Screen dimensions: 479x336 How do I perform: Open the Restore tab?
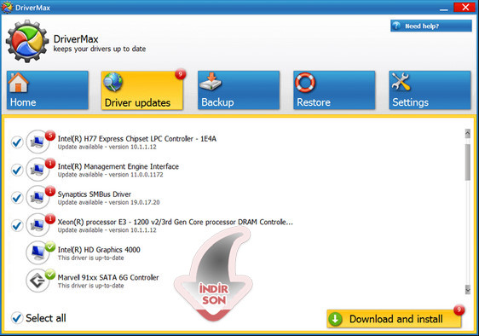pyautogui.click(x=334, y=90)
